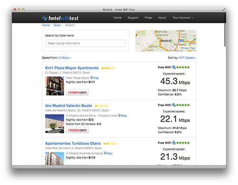238x185 pixels.
Task: Click the 21.3 Mbps expected speed
Action: (175, 157)
